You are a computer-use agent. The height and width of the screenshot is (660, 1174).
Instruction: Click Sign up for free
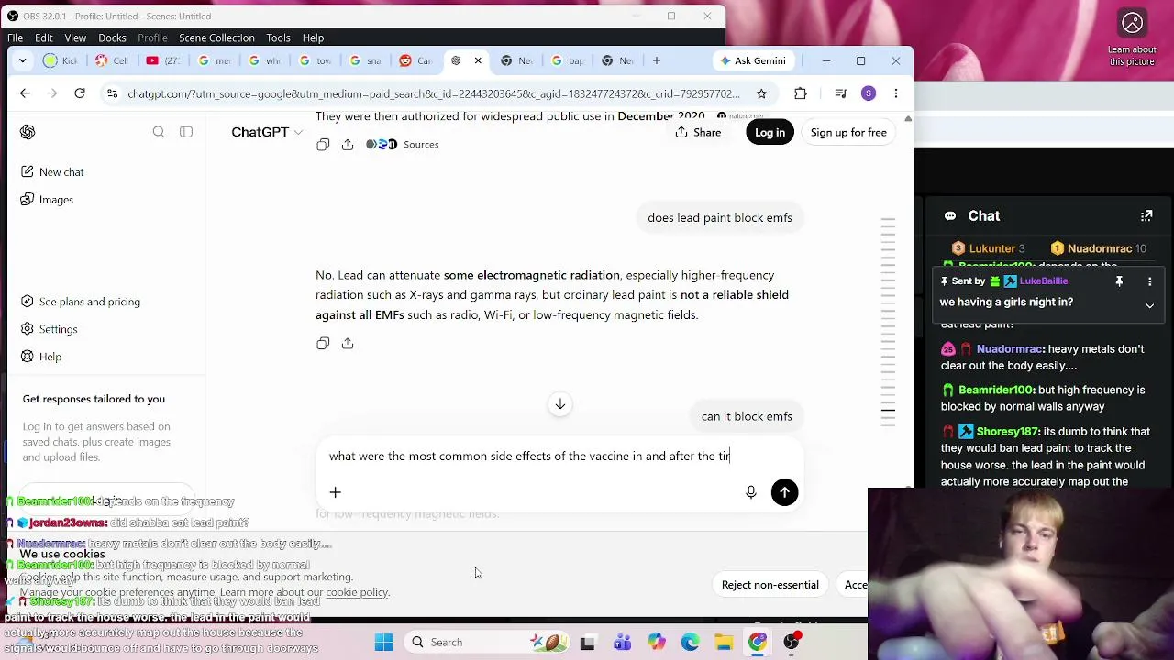[x=848, y=132]
